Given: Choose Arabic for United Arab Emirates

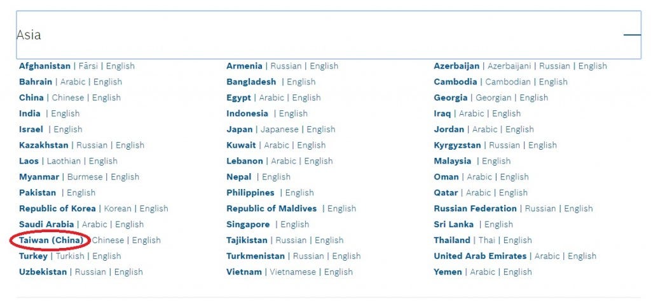Looking at the screenshot, I should tap(547, 256).
